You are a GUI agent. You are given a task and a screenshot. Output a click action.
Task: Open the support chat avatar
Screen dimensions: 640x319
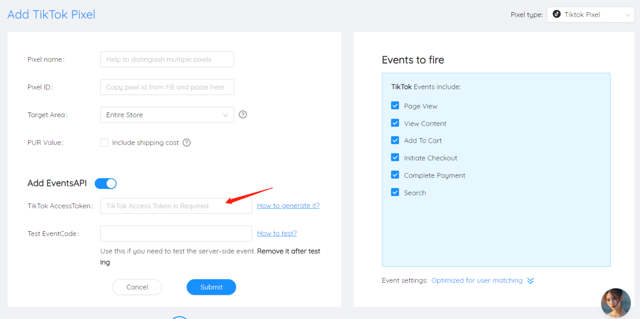[x=616, y=303]
